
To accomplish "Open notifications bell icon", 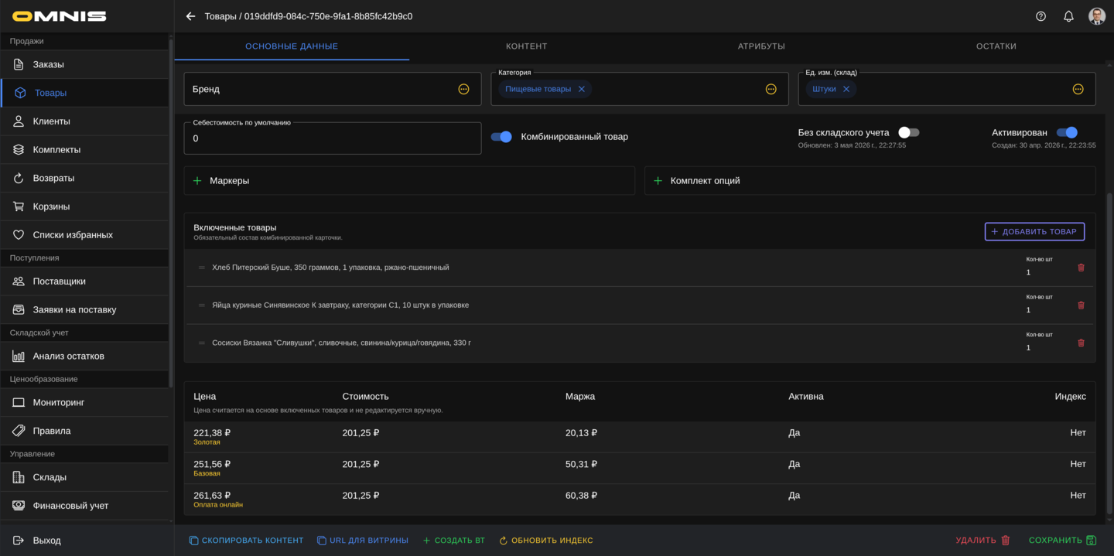I will tap(1068, 16).
